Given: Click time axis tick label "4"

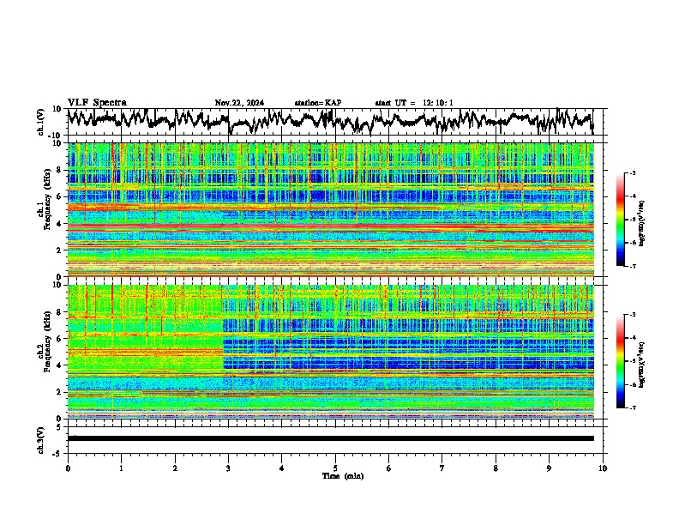Looking at the screenshot, I should (282, 468).
